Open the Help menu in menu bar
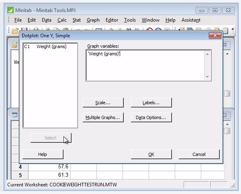 tap(170, 20)
